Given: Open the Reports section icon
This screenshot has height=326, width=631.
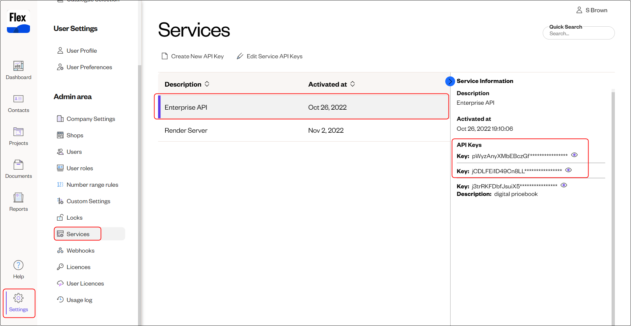Looking at the screenshot, I should (x=18, y=198).
